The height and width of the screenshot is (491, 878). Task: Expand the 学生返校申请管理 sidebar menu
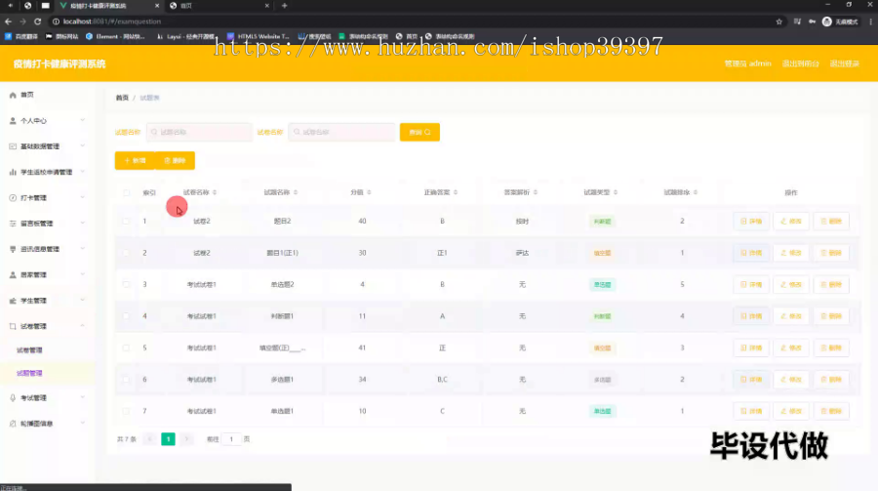click(x=47, y=172)
